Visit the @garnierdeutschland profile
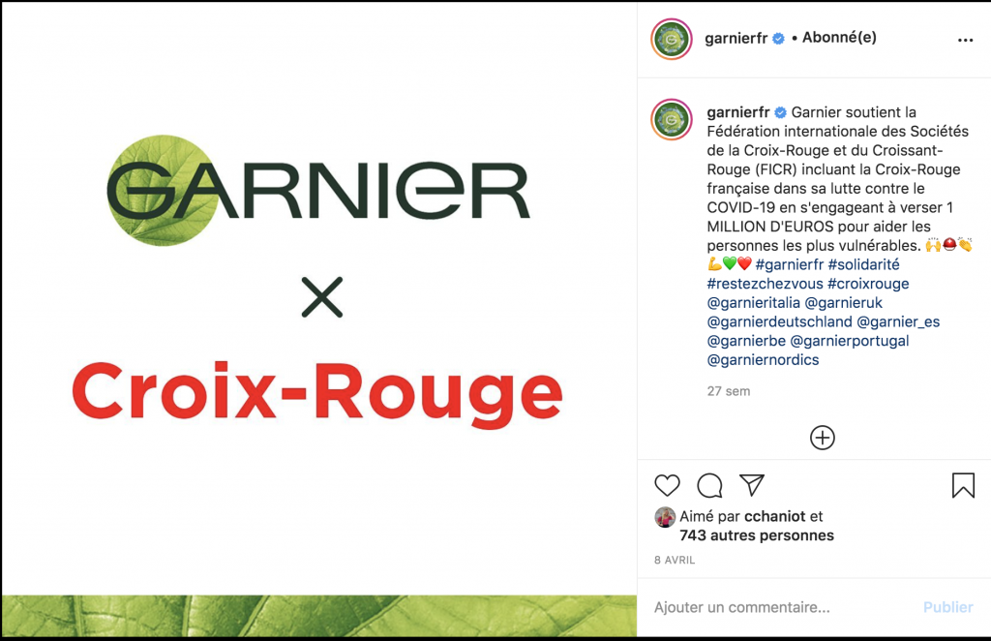Viewport: 991px width, 641px height. click(779, 321)
